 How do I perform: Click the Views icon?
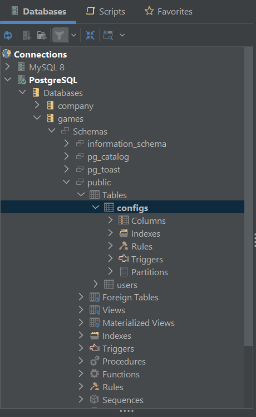[x=95, y=310]
